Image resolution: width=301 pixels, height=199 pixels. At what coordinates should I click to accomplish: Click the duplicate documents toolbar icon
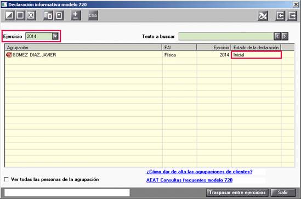click(x=48, y=15)
